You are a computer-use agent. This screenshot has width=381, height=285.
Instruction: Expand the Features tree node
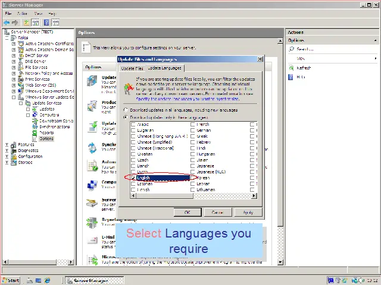tap(7, 144)
